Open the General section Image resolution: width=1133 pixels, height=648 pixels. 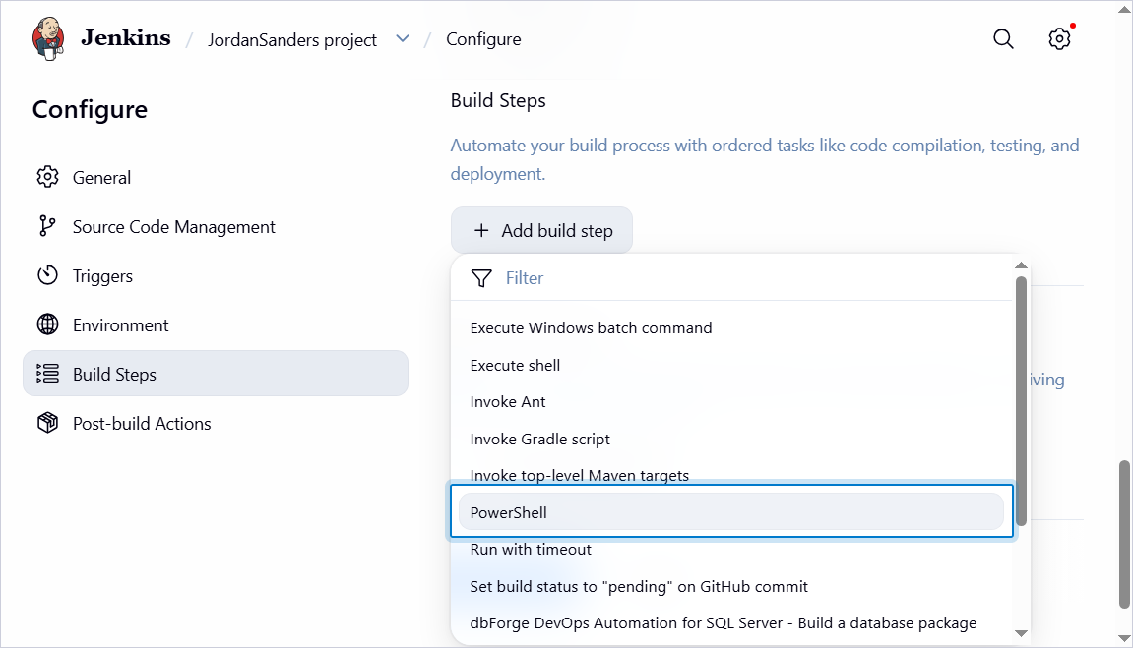click(x=216, y=178)
